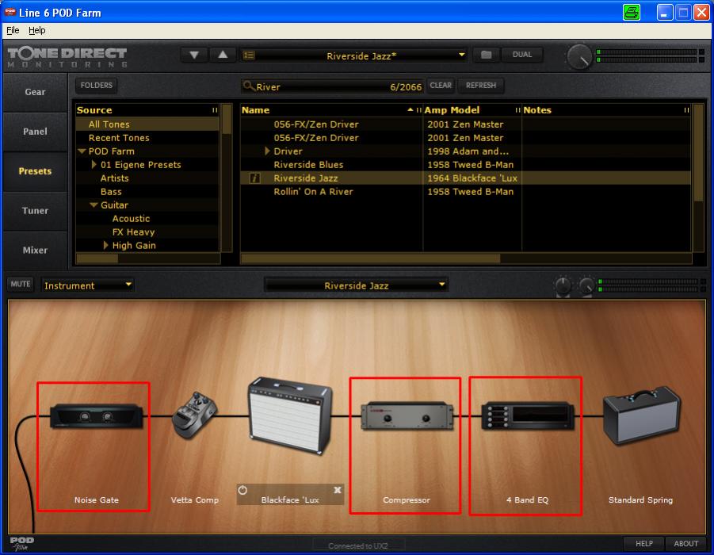Screen dimensions: 714x555
Task: Collapse the Guitar folder
Action: (x=94, y=205)
